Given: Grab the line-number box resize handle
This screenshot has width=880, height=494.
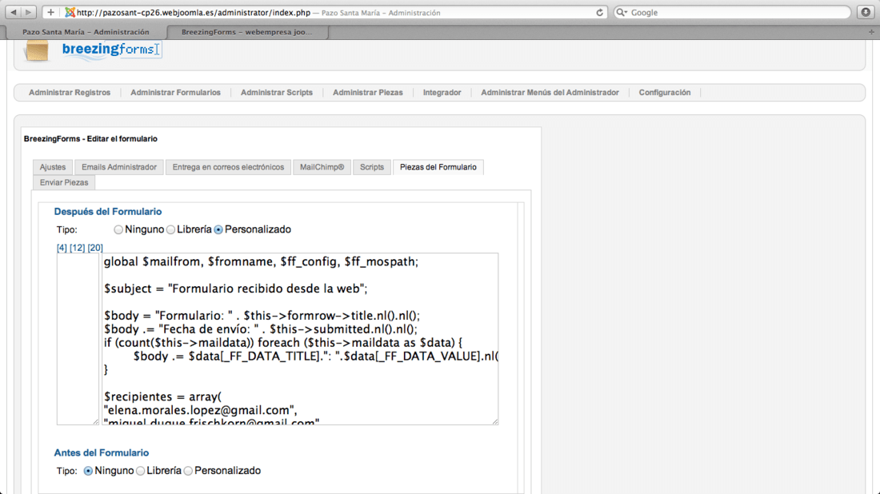Looking at the screenshot, I should click(95, 422).
